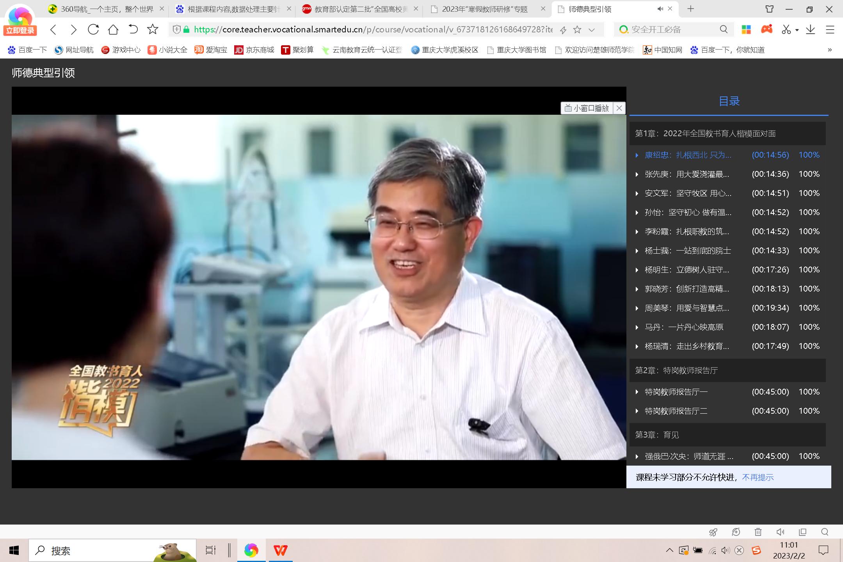Collapse 第2章 特岗教师报告厅 chapter
This screenshot has height=562, width=843.
[727, 370]
